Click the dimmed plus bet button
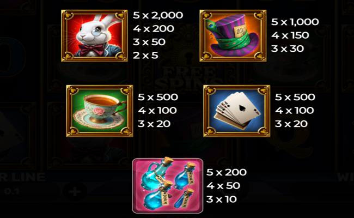This screenshot has height=218, width=354. pyautogui.click(x=75, y=192)
